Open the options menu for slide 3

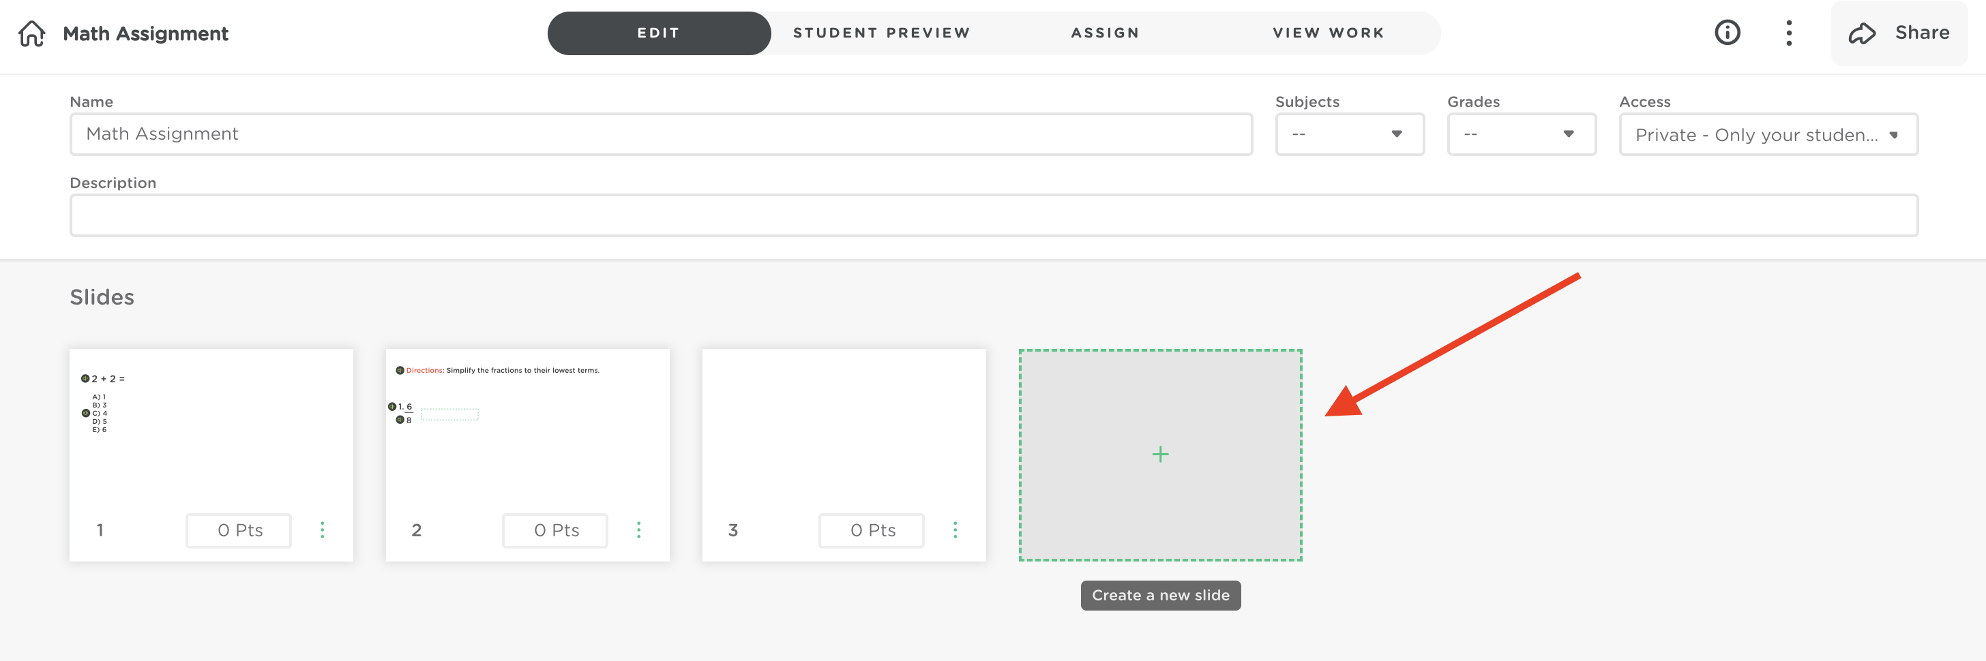pos(954,530)
